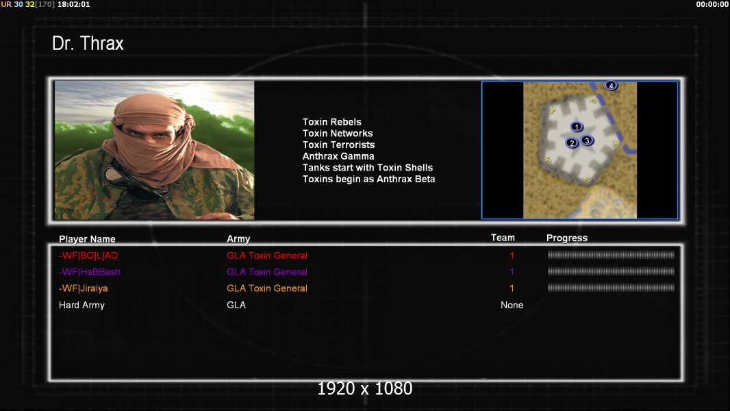
Task: Click Tanks start with Toxin Shells
Action: click(367, 168)
